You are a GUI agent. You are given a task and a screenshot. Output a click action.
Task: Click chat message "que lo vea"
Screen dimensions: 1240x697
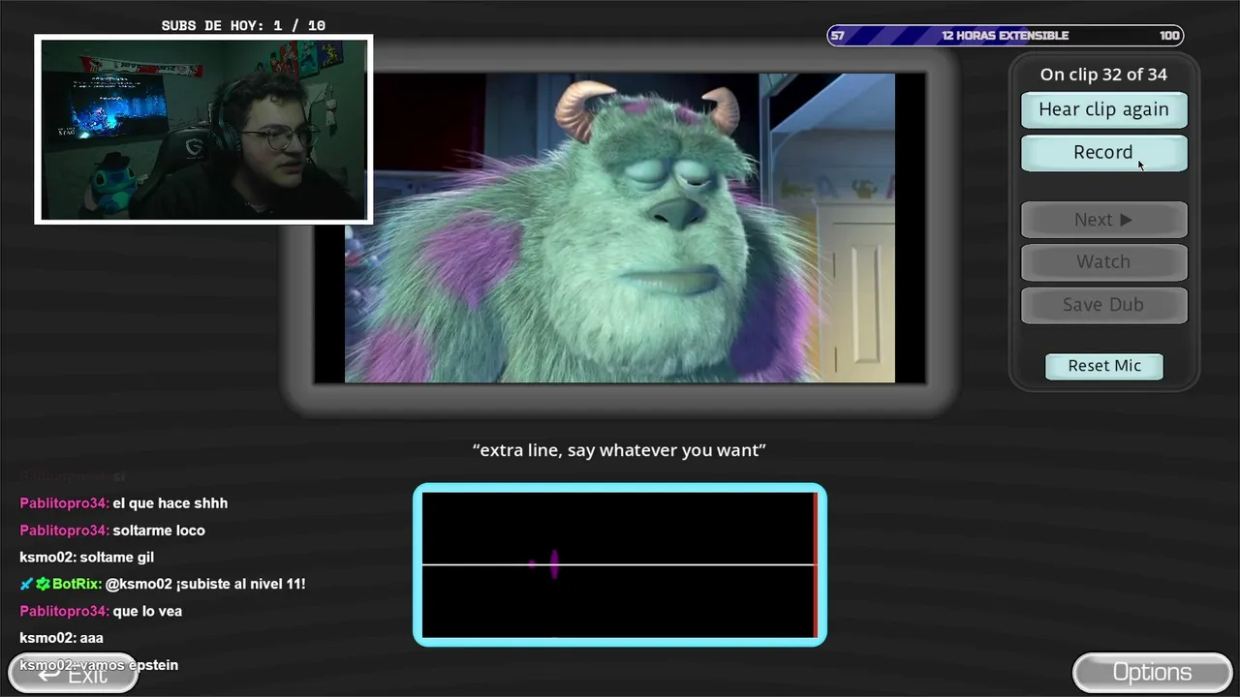coord(147,611)
